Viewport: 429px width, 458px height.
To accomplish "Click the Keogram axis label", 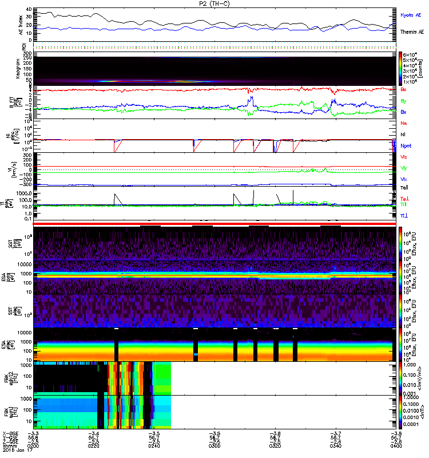I will click(18, 69).
